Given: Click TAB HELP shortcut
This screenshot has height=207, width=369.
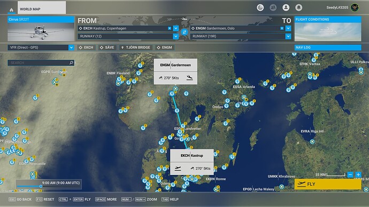Looking at the screenshot, I should [x=170, y=199].
